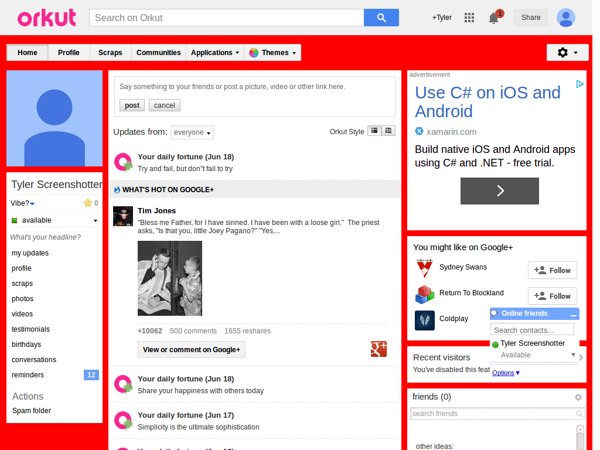The image size is (600, 450).
Task: Click the cancel button
Action: 165,105
